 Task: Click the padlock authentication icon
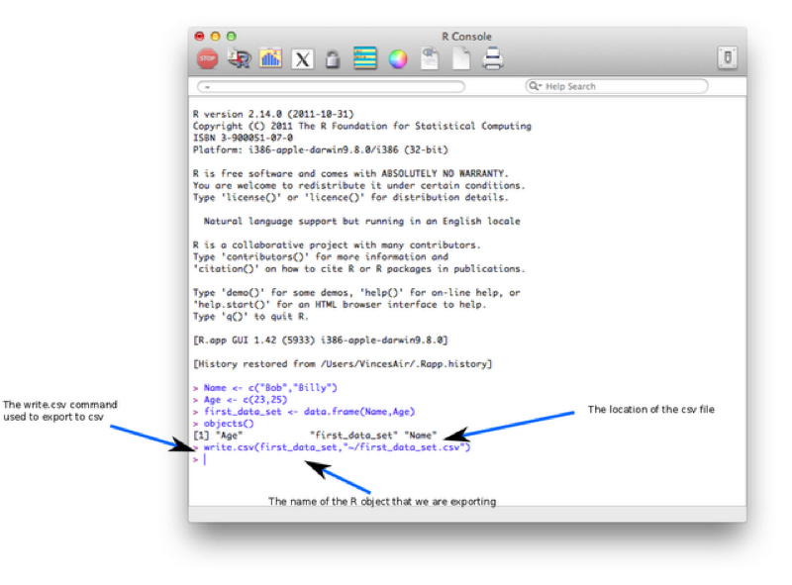[x=333, y=59]
